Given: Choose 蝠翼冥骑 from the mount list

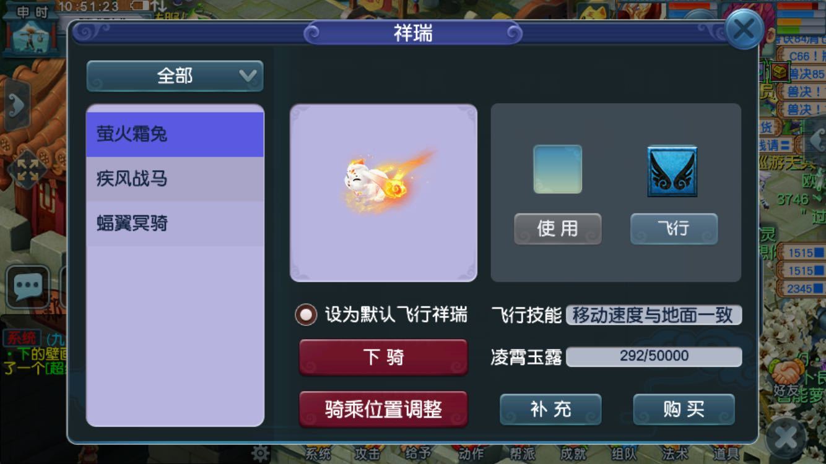Looking at the screenshot, I should [x=175, y=223].
